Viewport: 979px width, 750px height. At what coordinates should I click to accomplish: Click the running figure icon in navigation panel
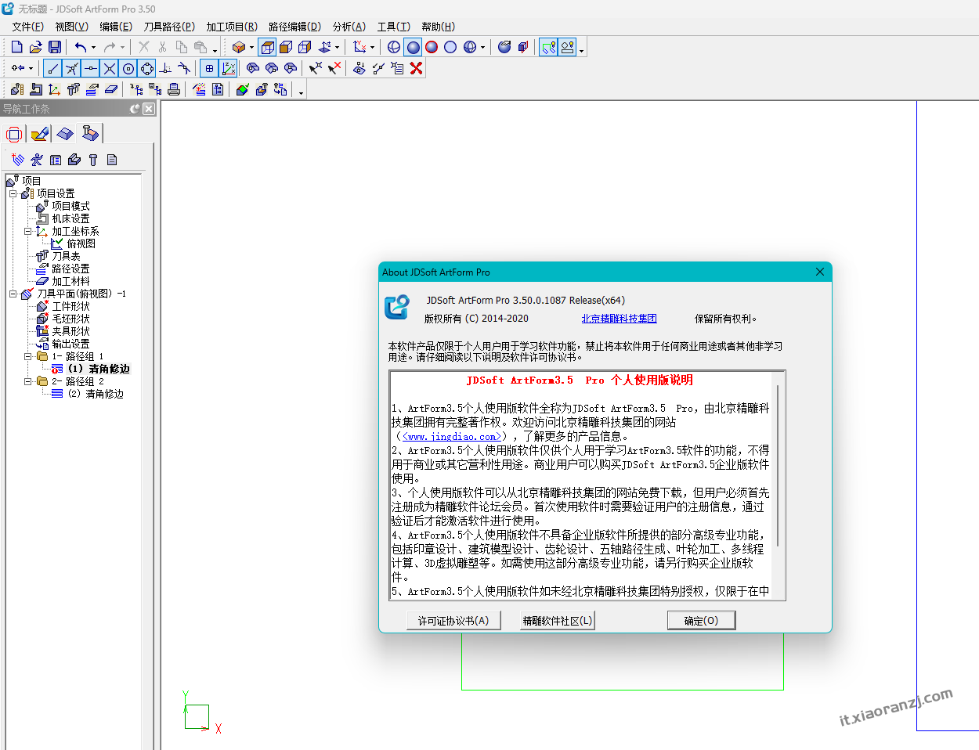[x=36, y=160]
